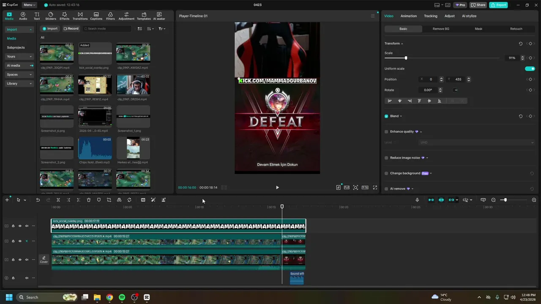The image size is (541, 304).
Task: Click the timeline zoom slider
Action: (x=505, y=200)
